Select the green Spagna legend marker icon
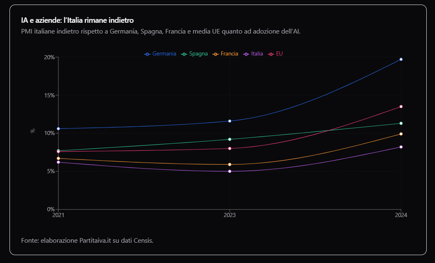The image size is (435, 263). [x=184, y=53]
